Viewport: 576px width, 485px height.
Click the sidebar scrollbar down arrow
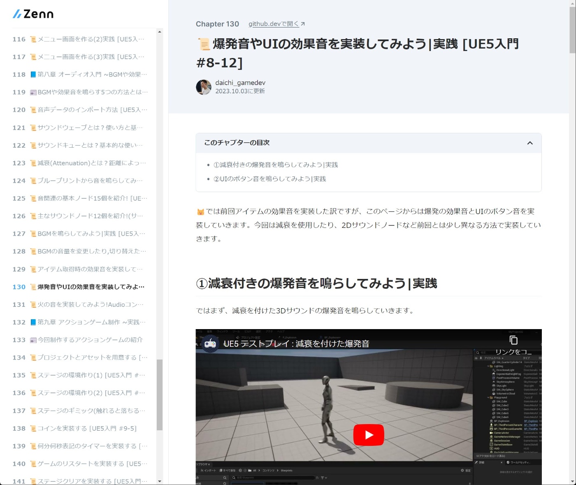160,481
